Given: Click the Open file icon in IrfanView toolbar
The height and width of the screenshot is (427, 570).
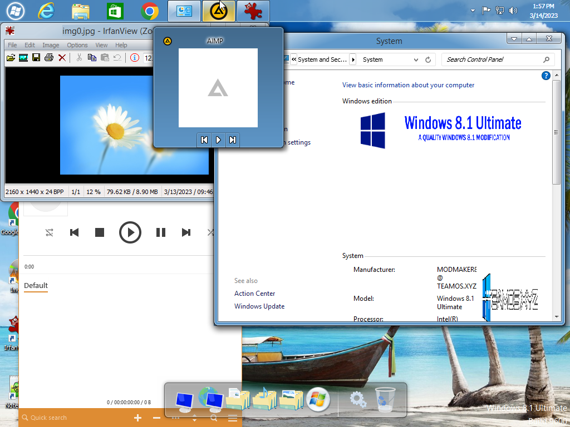Looking at the screenshot, I should click(11, 57).
